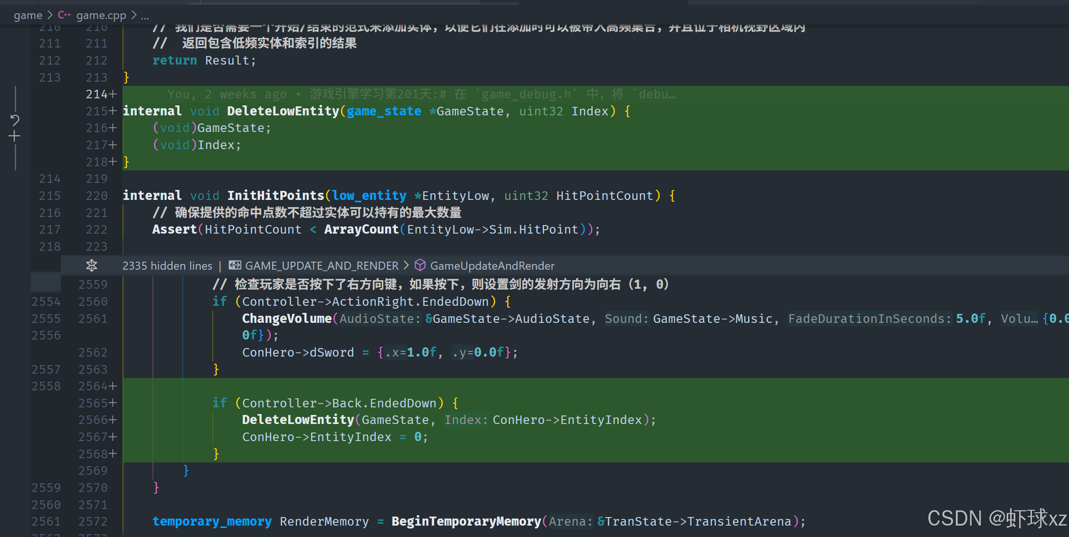Click the C++ file icon in breadcrumb
Image resolution: width=1069 pixels, height=537 pixels.
[64, 15]
